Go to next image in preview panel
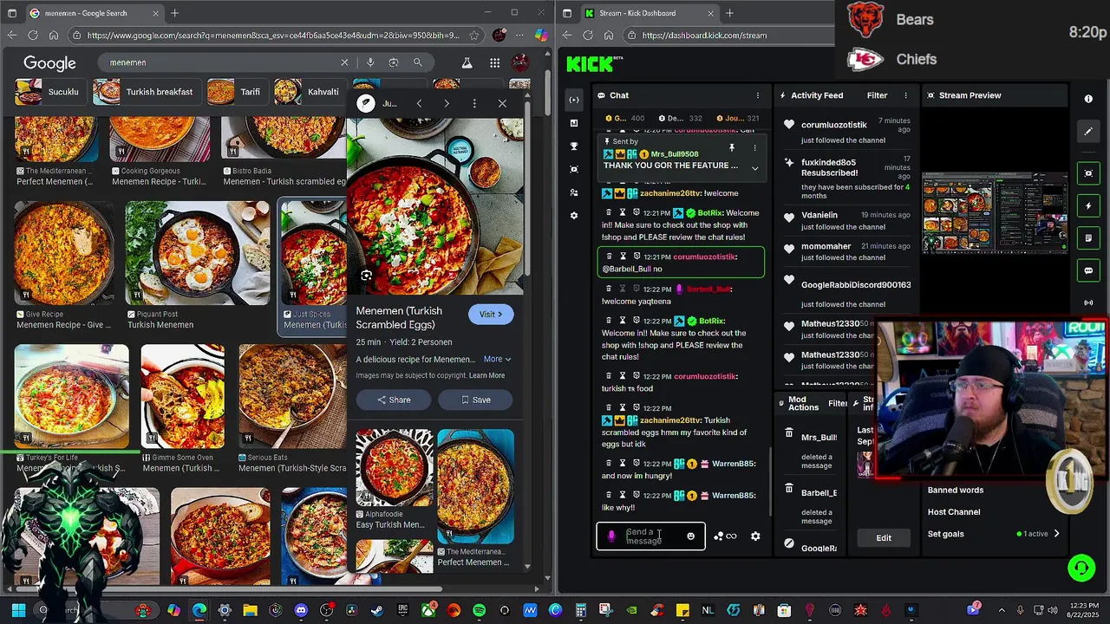1110x624 pixels. coord(447,103)
